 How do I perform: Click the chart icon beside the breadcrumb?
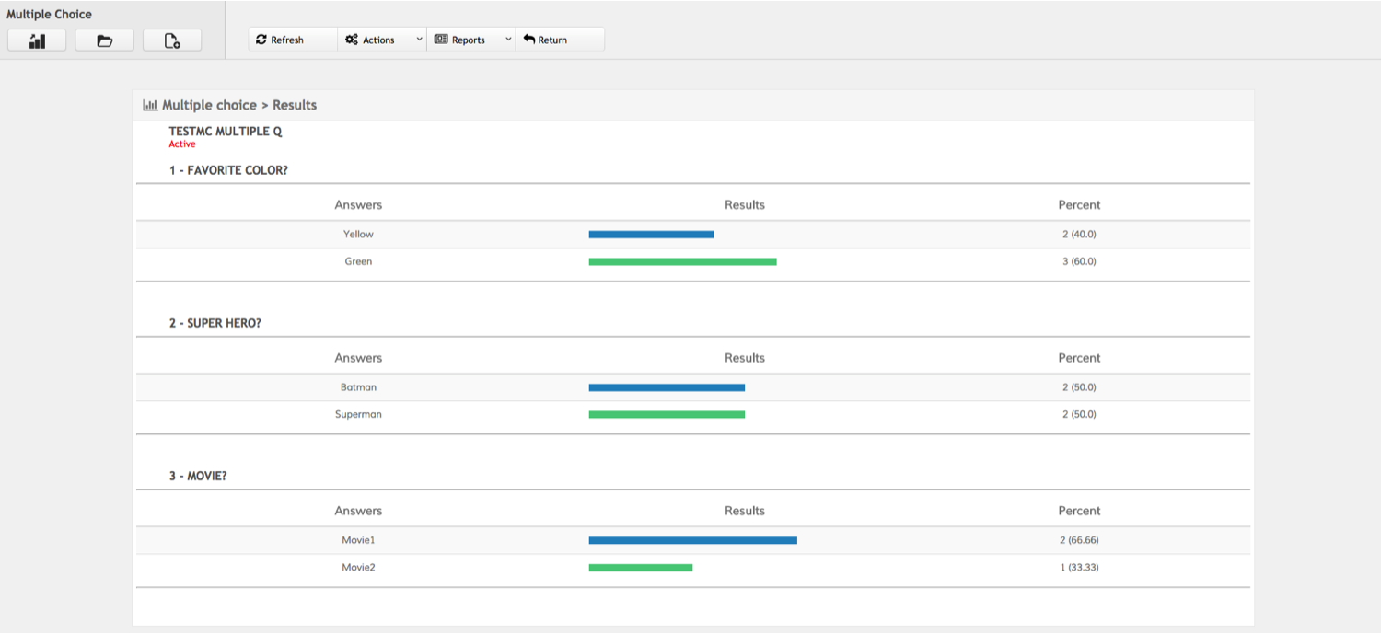150,106
